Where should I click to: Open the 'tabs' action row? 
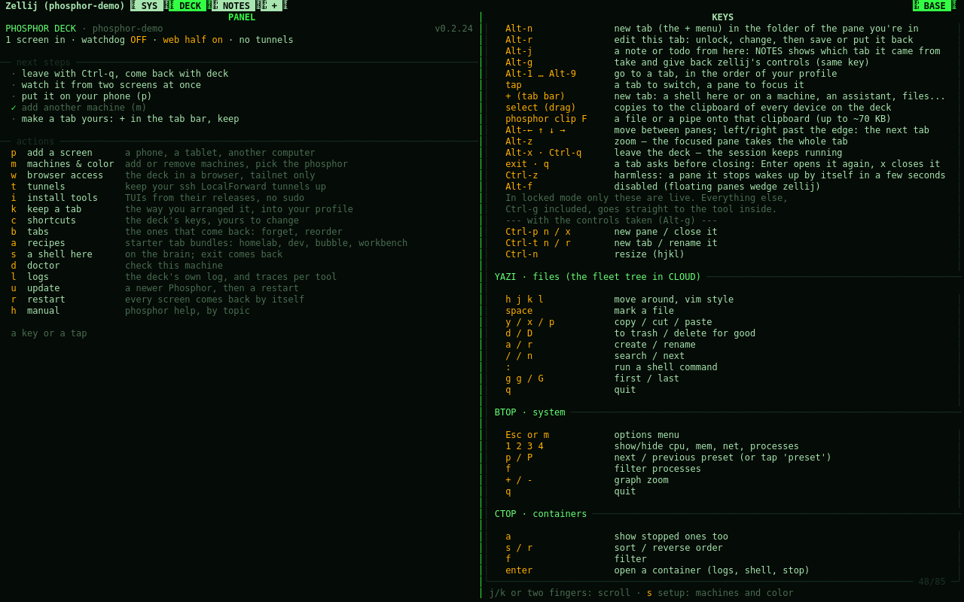(x=176, y=232)
